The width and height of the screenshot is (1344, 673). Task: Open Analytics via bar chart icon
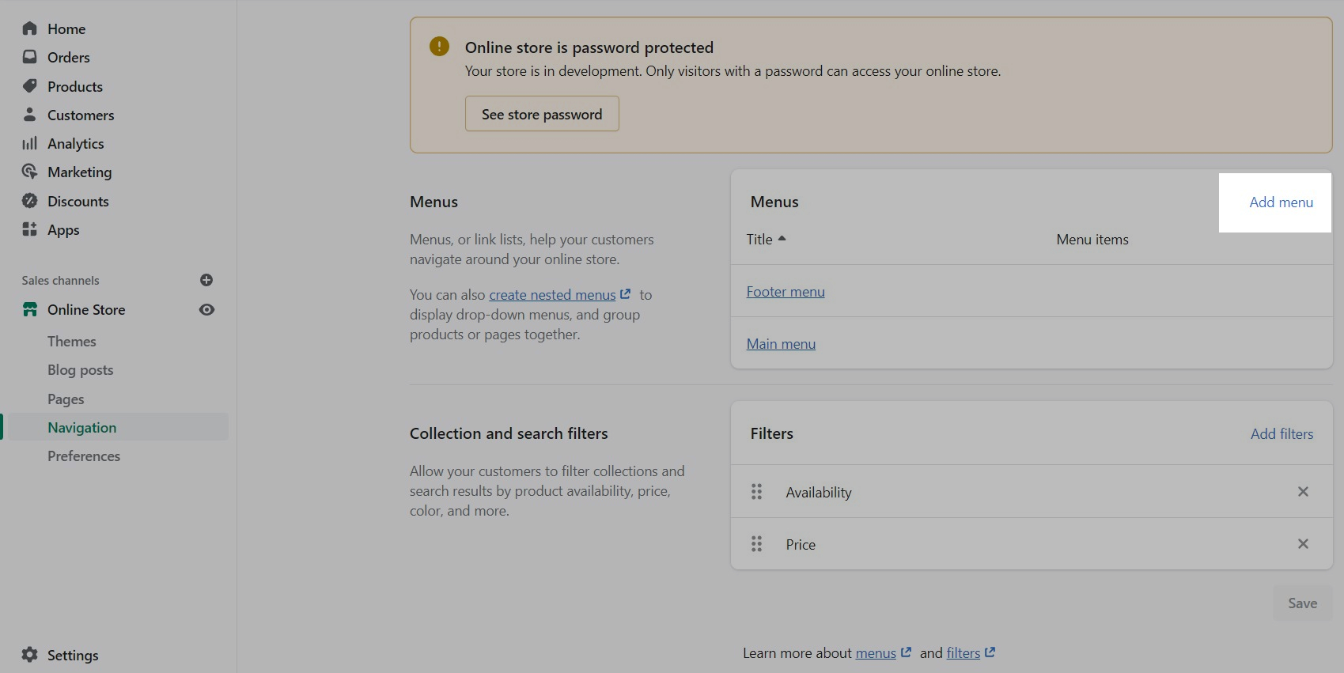(x=30, y=143)
